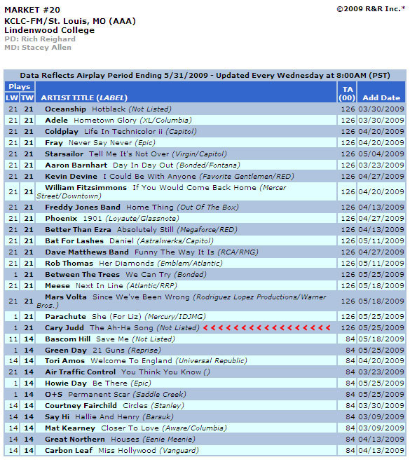Viewport: 410px width, 462px height.
Task: Click 'Air Traffic Control You Think You Know'
Action: 128,372
